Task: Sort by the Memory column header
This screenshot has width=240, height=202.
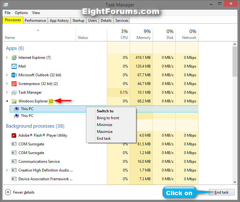Action: point(141,35)
